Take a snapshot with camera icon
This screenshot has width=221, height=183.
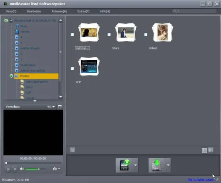click(x=55, y=169)
